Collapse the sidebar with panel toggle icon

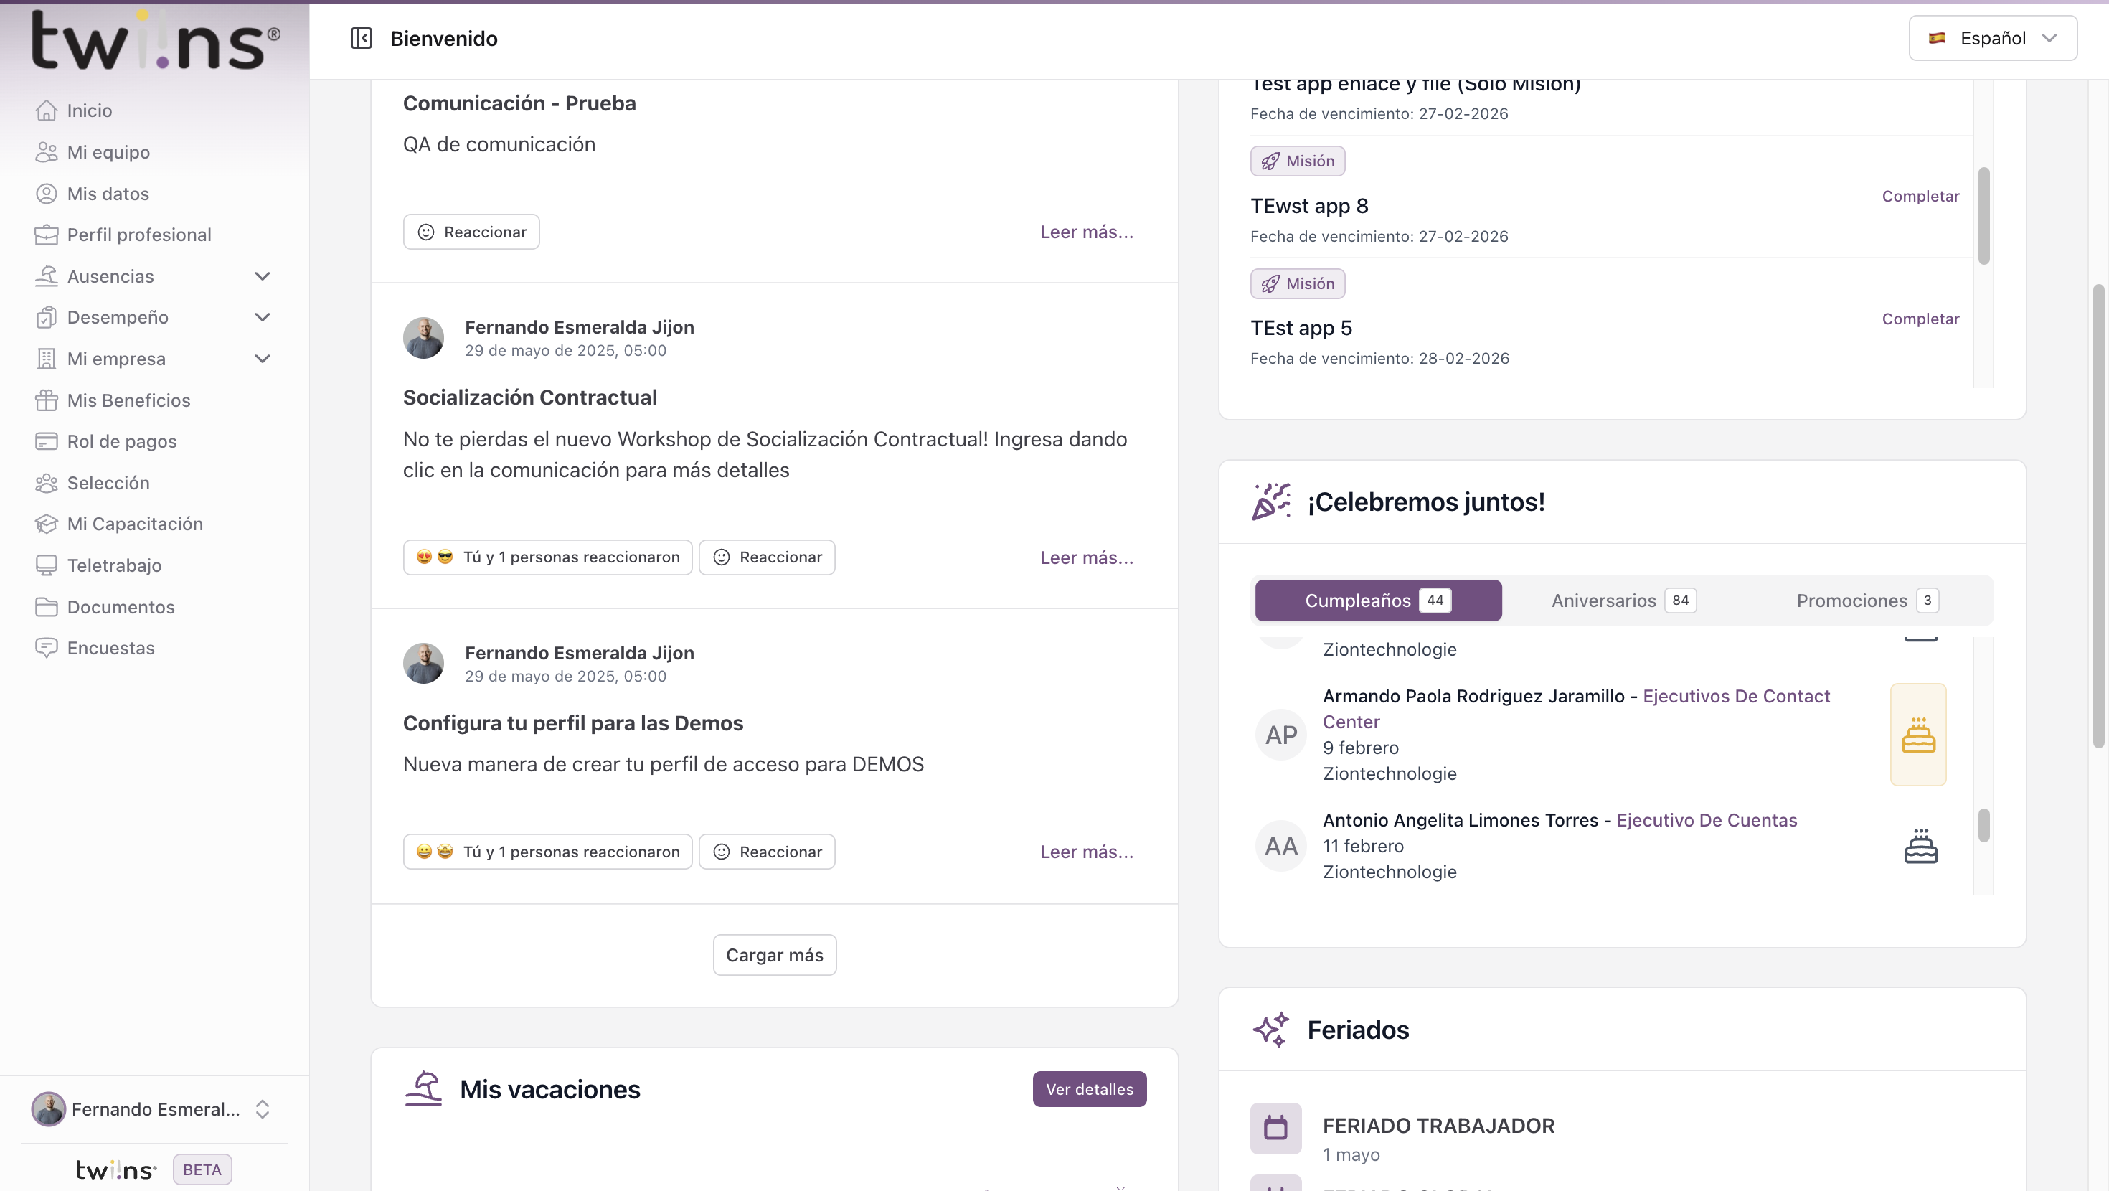361,39
